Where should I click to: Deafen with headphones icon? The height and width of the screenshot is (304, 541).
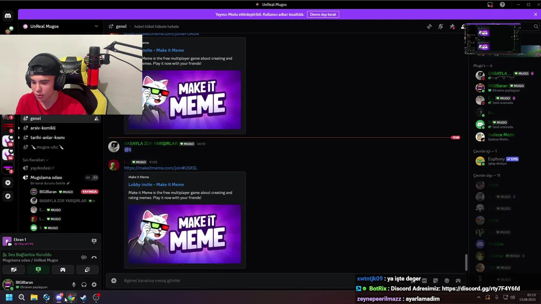pos(84,285)
